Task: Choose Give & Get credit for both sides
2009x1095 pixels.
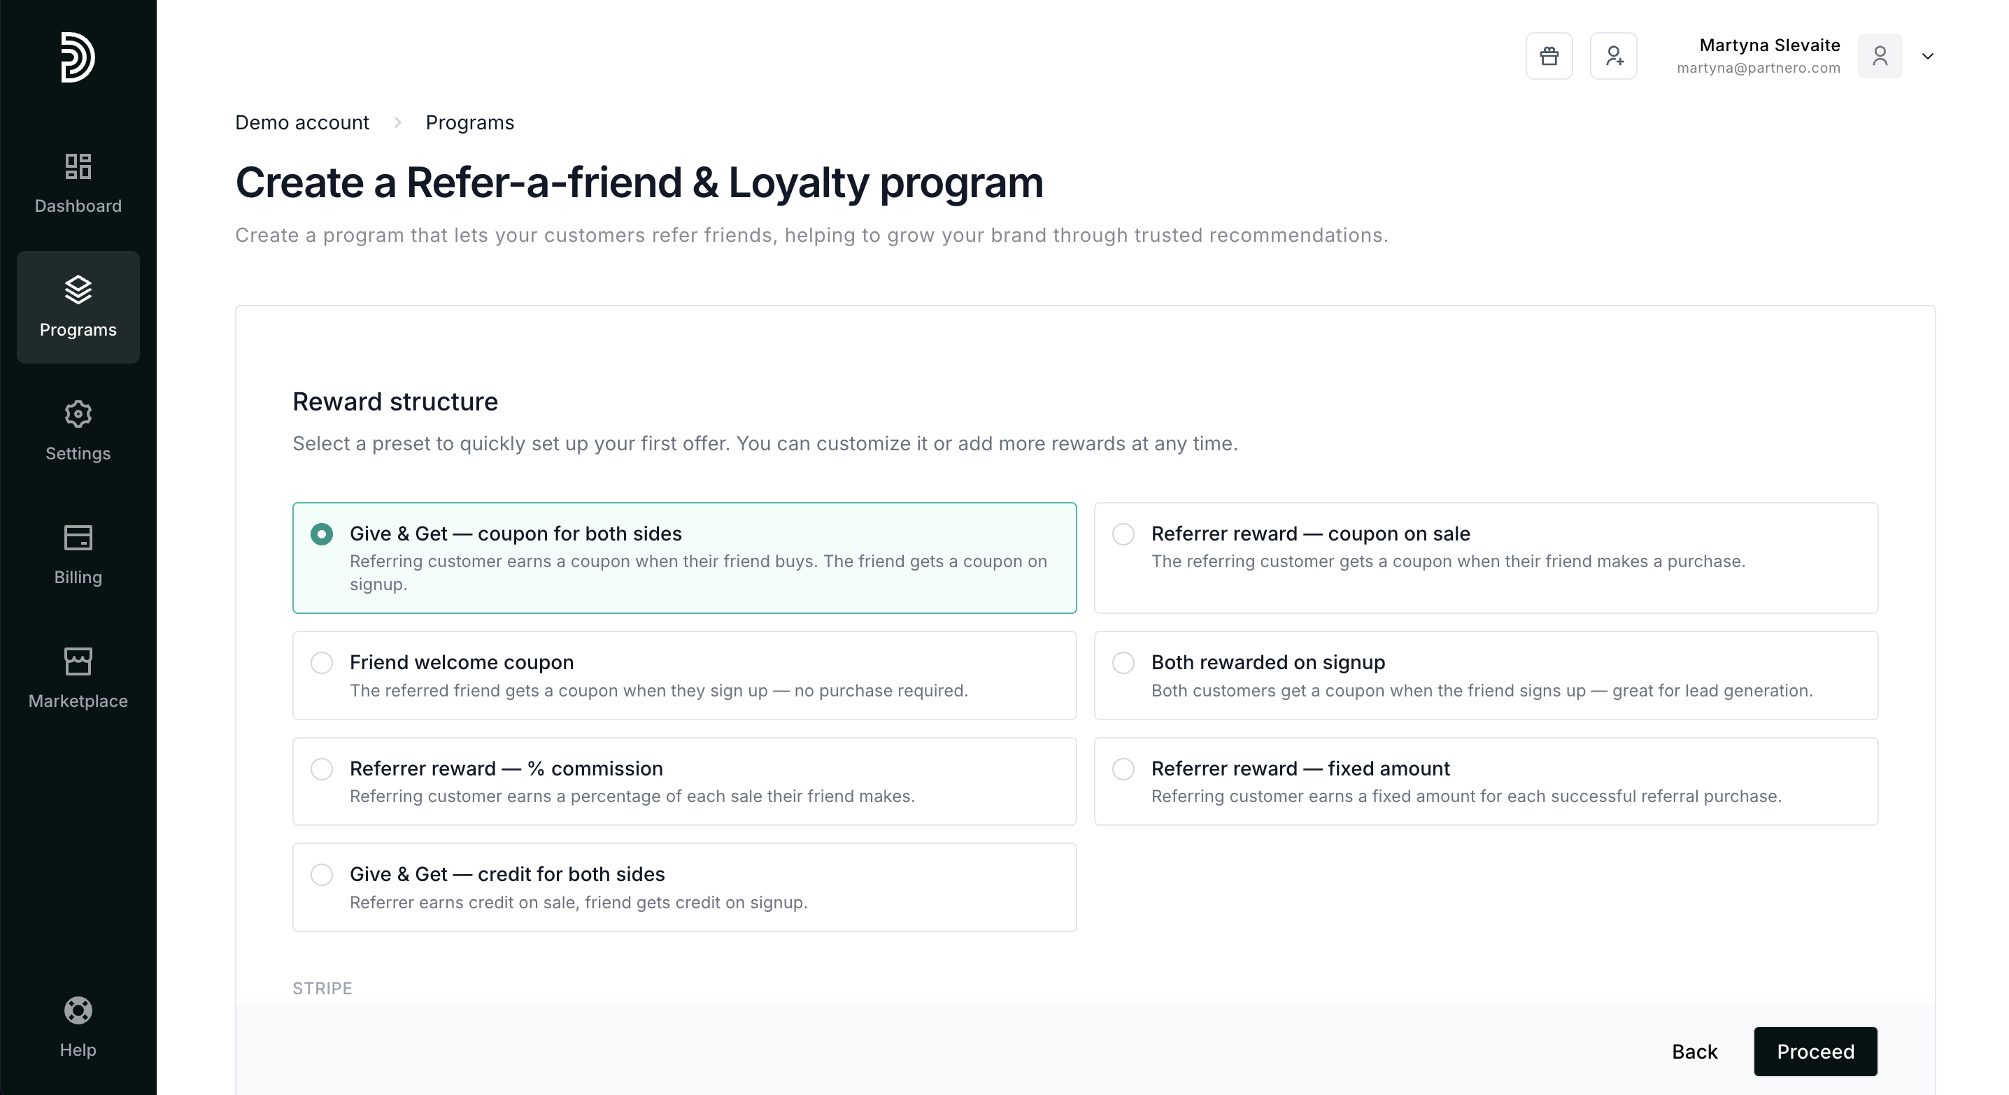Action: (321, 875)
